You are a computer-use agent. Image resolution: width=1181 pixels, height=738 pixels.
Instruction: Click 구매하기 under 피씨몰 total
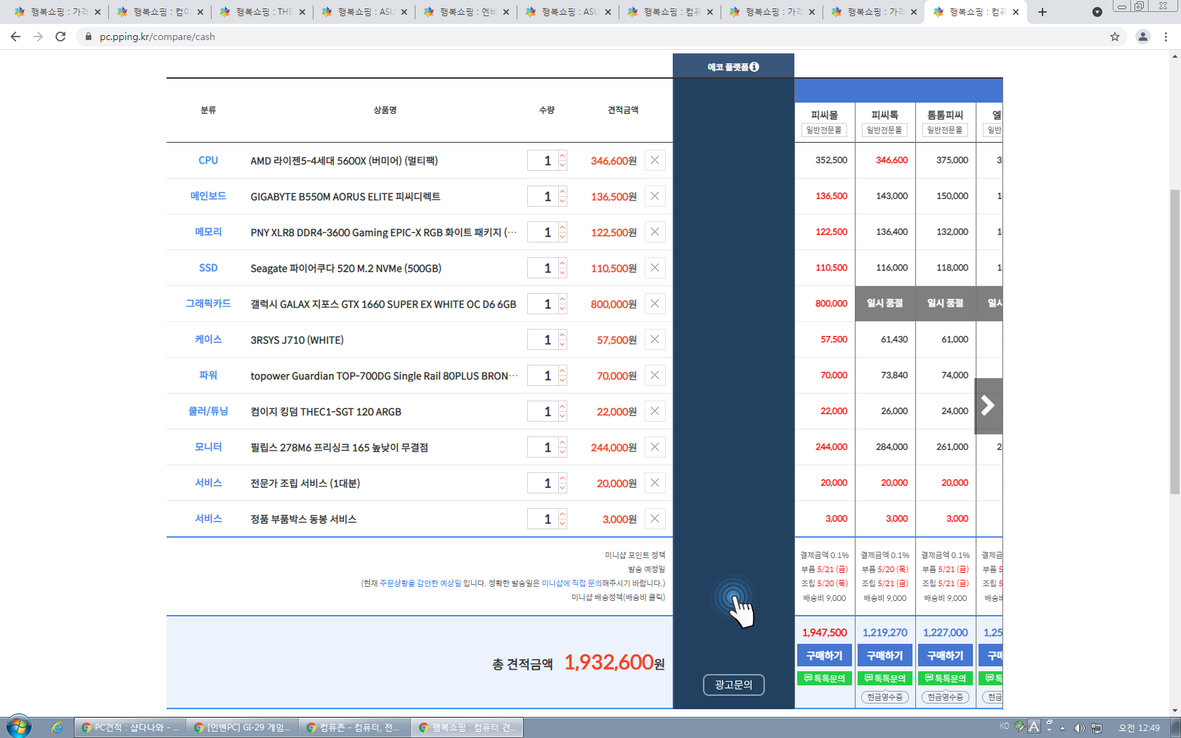tap(825, 655)
